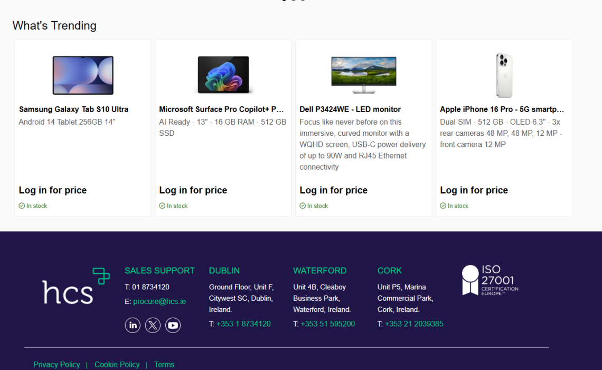Image resolution: width=602 pixels, height=370 pixels.
Task: Call Cork number +353 21 2039385
Action: click(x=414, y=324)
